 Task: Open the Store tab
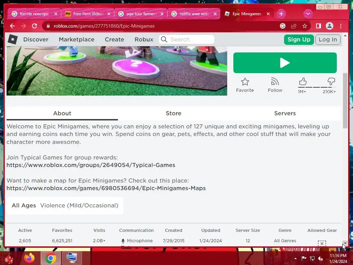click(x=173, y=113)
